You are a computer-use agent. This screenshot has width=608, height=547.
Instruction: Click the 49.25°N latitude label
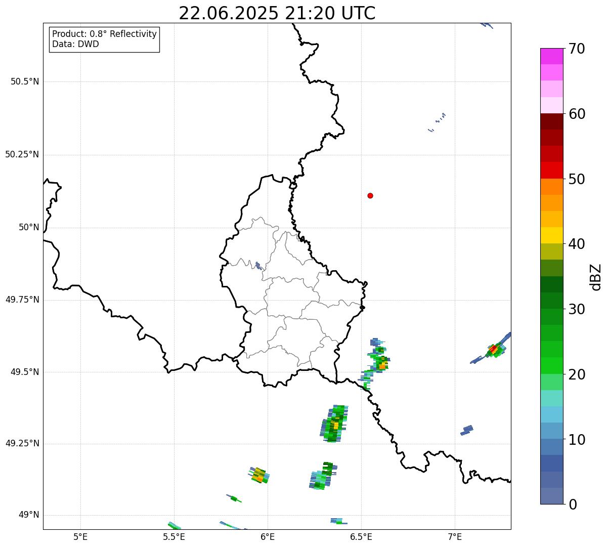pyautogui.click(x=22, y=443)
